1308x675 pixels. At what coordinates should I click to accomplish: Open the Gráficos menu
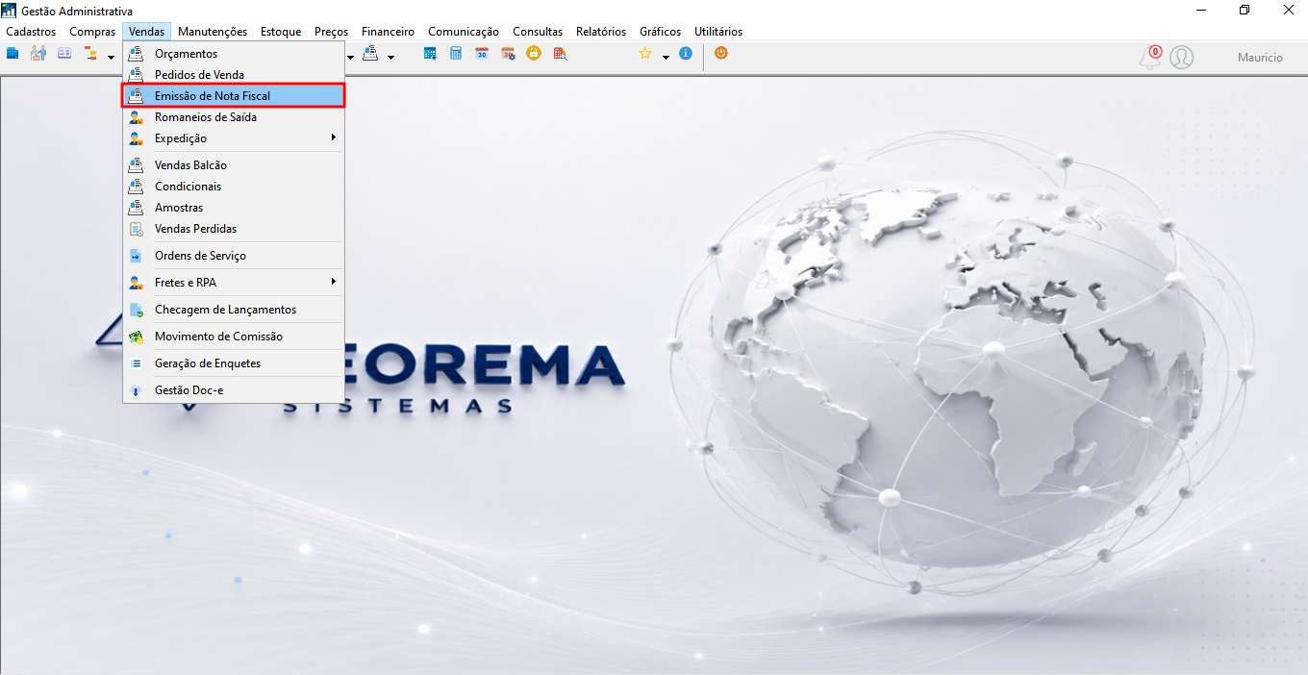[660, 32]
